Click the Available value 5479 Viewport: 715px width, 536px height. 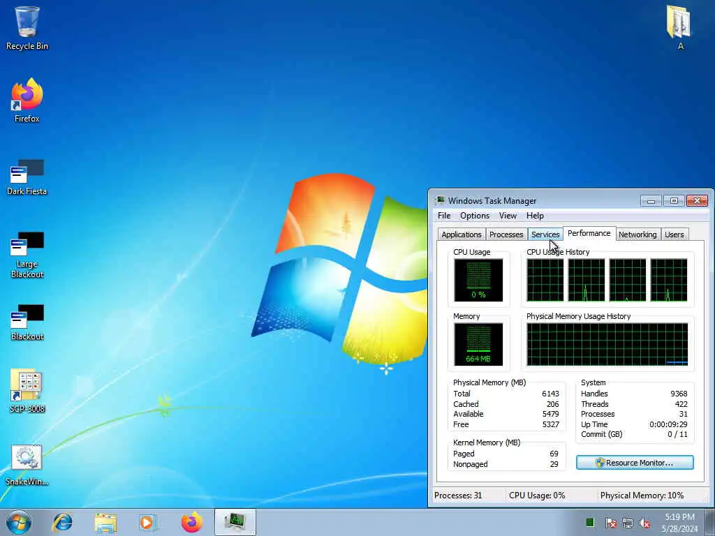(x=550, y=414)
